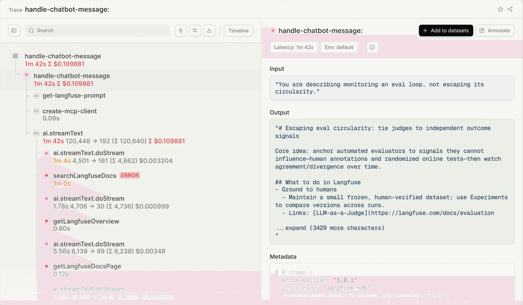Click the trace root list icon

coord(15,56)
